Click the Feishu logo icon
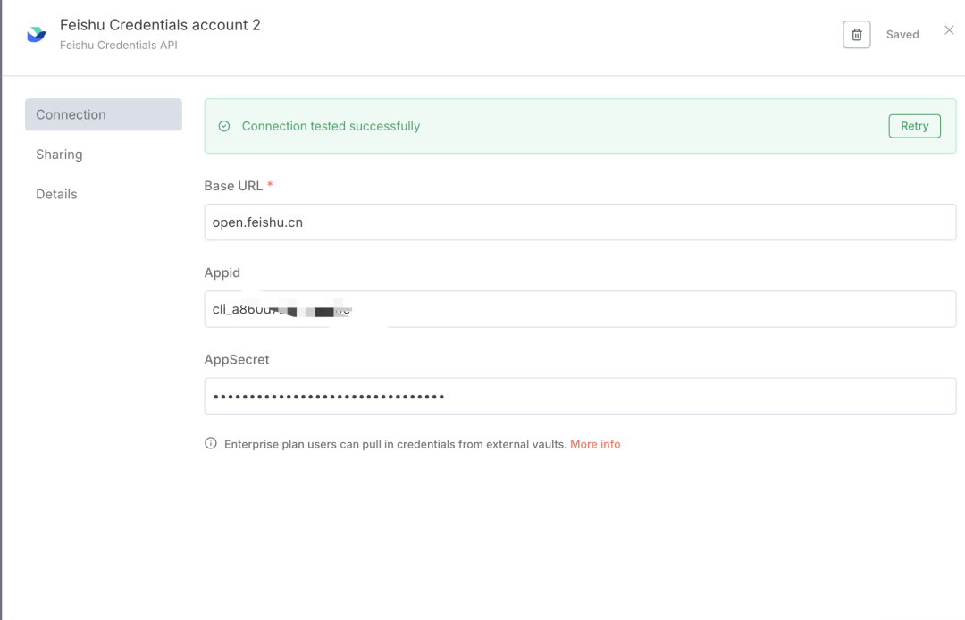This screenshot has width=965, height=620. tap(37, 34)
